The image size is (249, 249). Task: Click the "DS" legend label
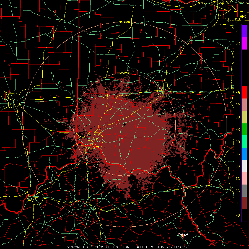[x=237, y=166]
